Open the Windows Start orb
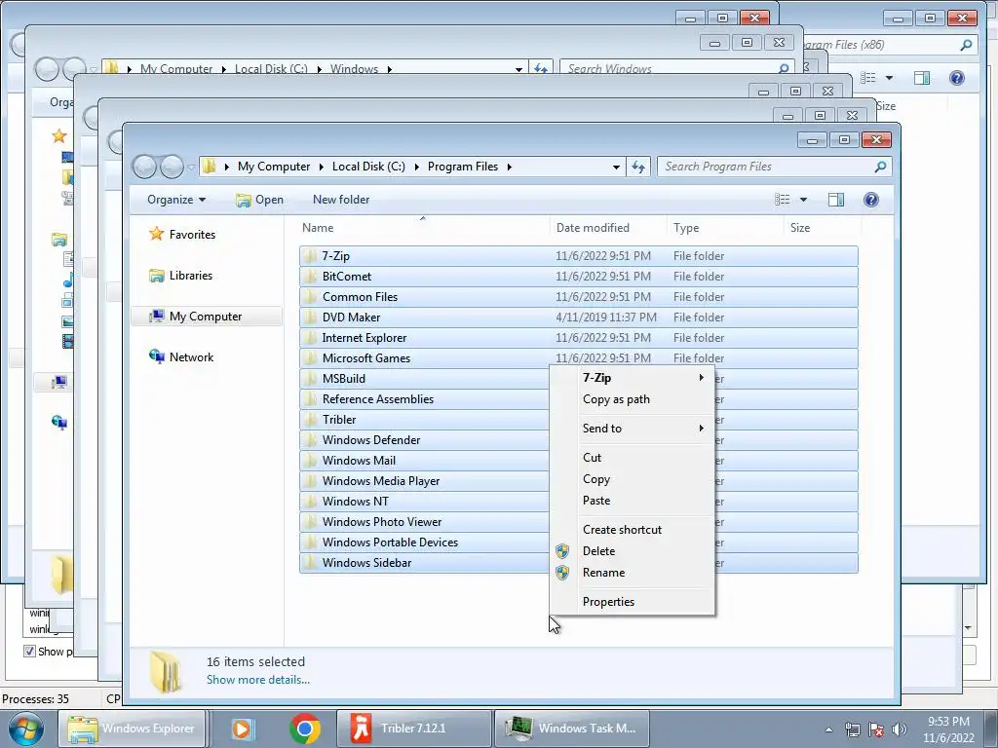998x748 pixels. [25, 729]
